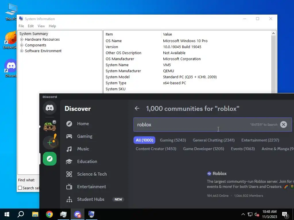Switch to System Information taskbar button

click(x=91, y=214)
